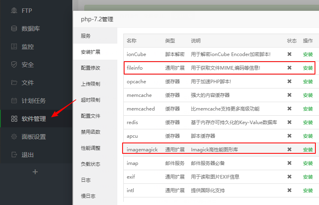Click the files (文件) folder icon

pos(14,82)
